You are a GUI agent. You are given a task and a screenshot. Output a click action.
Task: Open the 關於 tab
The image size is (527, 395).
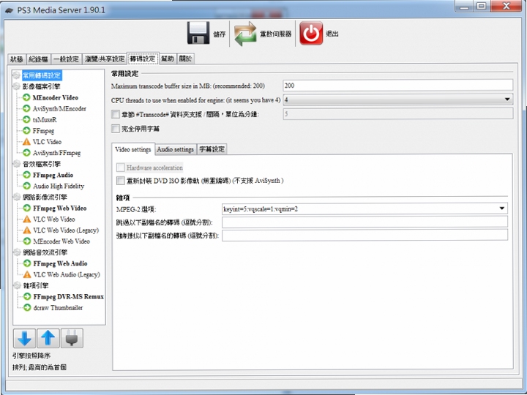click(x=185, y=59)
